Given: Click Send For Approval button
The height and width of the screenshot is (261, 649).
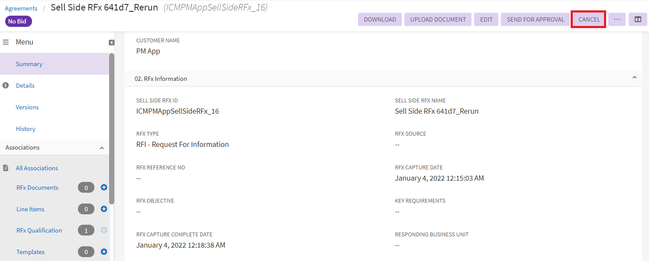Looking at the screenshot, I should coord(535,19).
